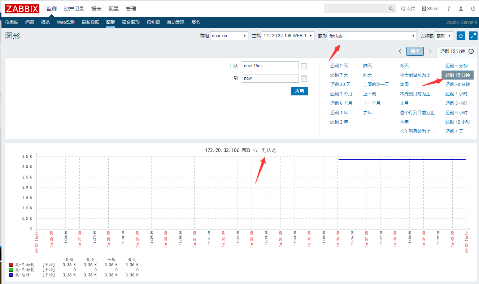
Task: Select the 还剩 2 天 time range
Action: 339,66
